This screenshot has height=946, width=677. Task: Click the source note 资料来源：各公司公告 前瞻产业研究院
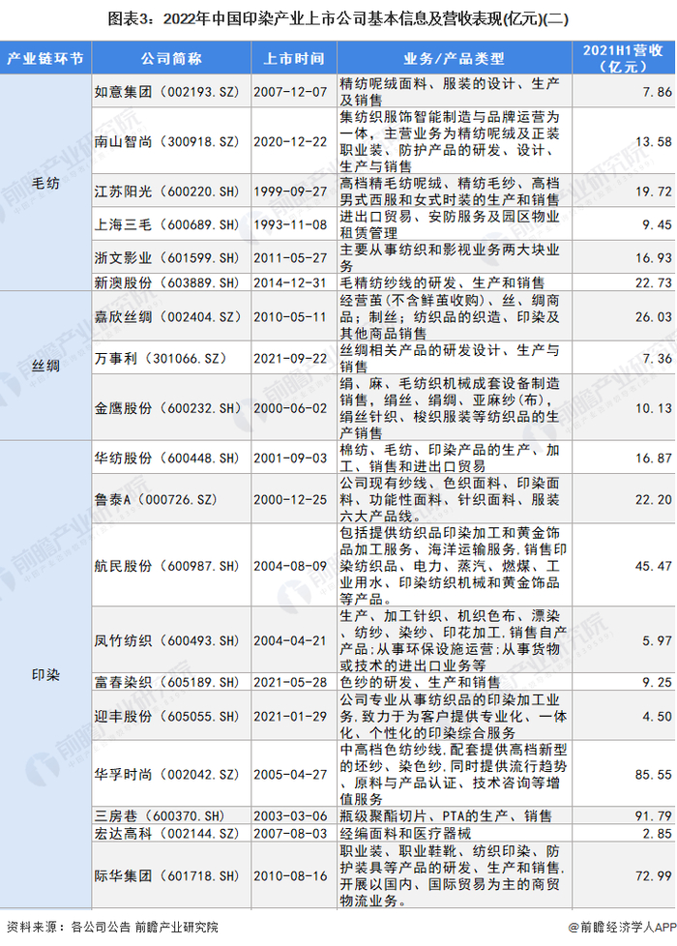(112, 927)
